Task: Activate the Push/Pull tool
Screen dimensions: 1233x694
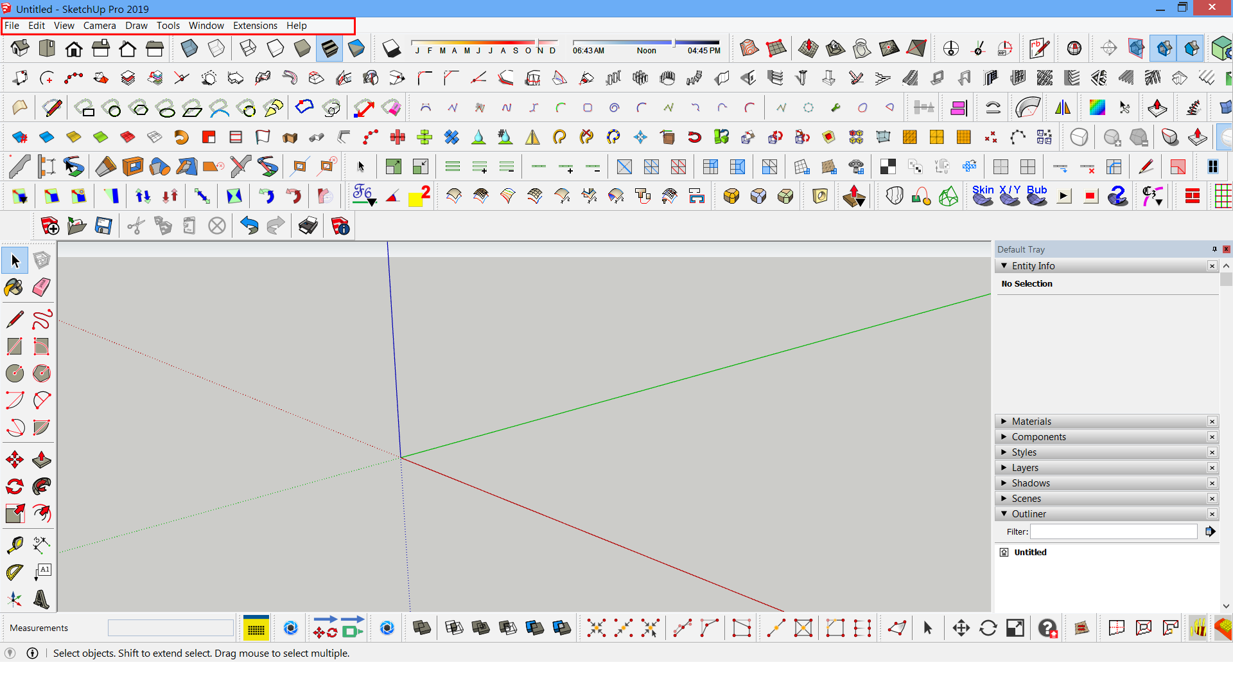Action: (x=42, y=459)
